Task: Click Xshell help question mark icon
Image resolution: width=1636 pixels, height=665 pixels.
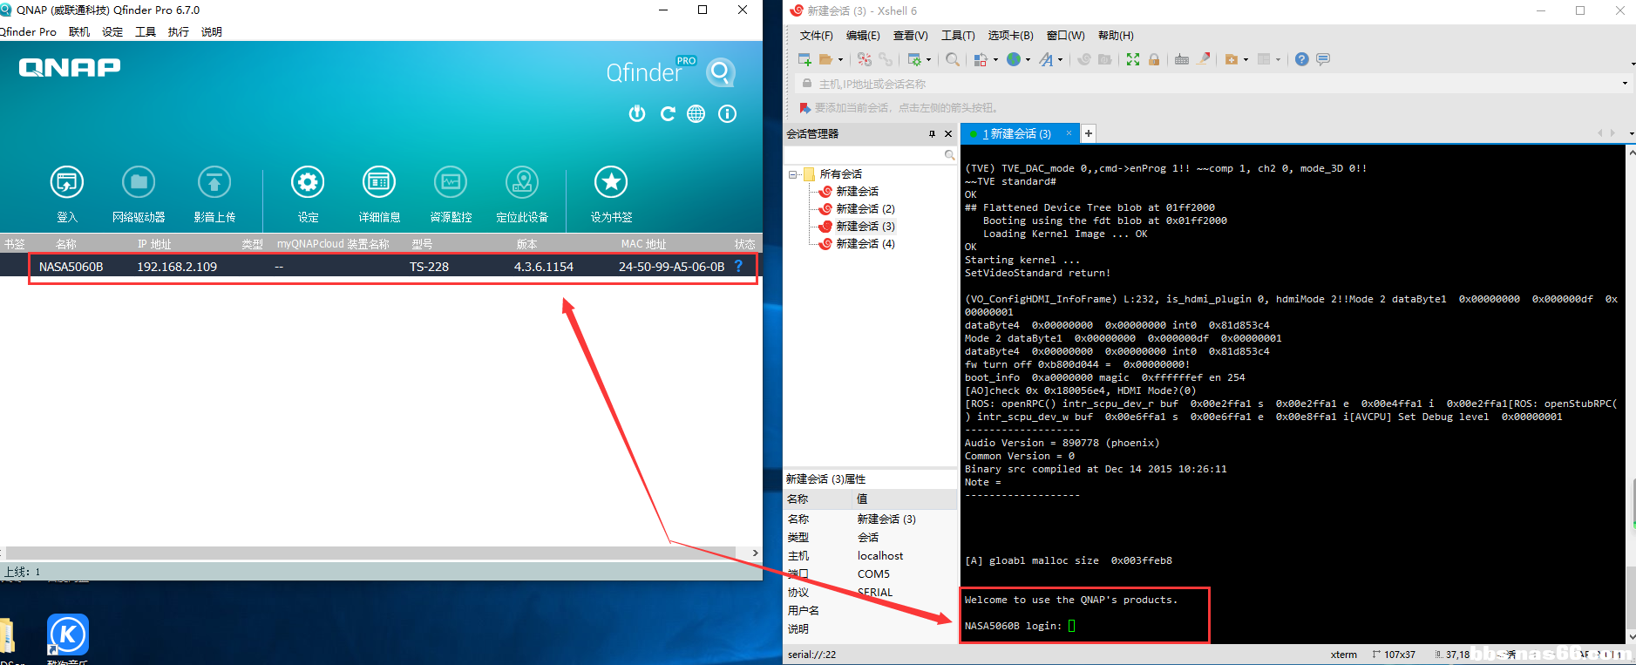Action: click(1301, 59)
